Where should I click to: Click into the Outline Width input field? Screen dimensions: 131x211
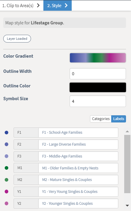(98, 74)
